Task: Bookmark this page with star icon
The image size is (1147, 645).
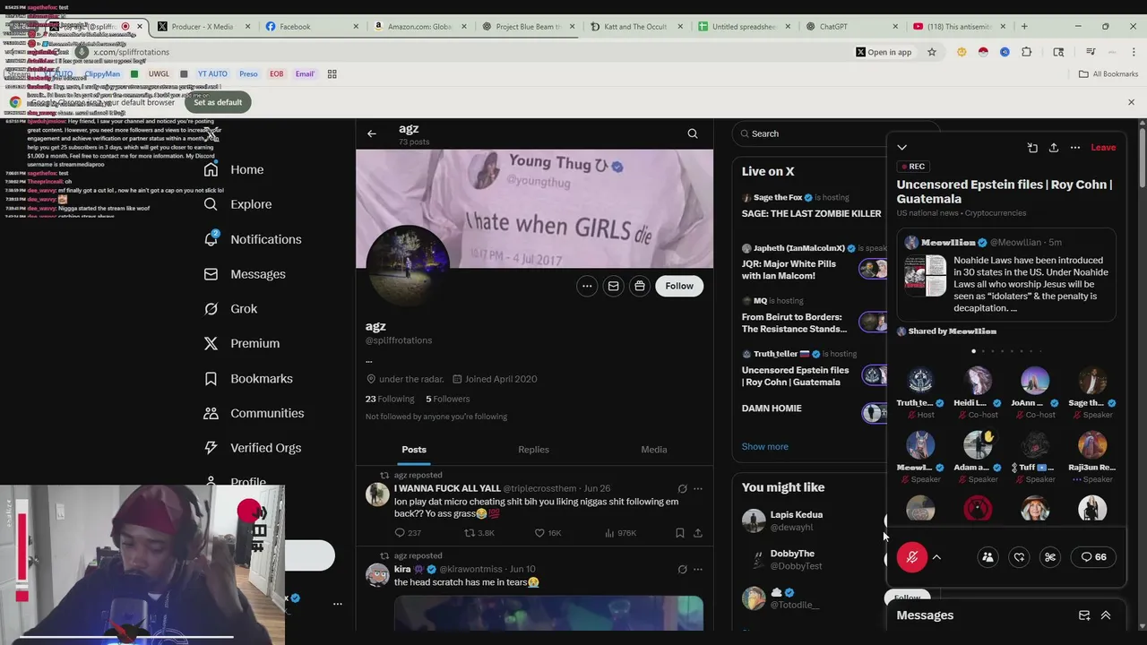Action: (932, 52)
